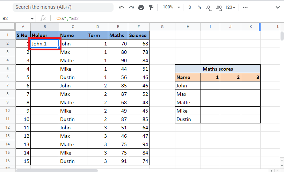
Task: Collapse the toolbar with the chevron
Action: click(278, 7)
